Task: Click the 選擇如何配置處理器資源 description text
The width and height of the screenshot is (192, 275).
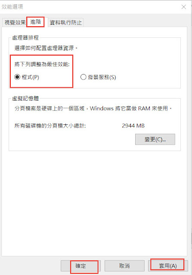Action: (x=46, y=48)
